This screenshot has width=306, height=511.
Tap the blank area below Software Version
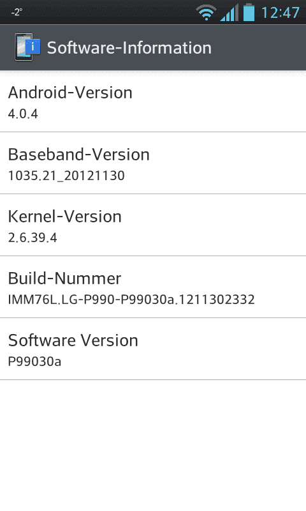point(153,445)
